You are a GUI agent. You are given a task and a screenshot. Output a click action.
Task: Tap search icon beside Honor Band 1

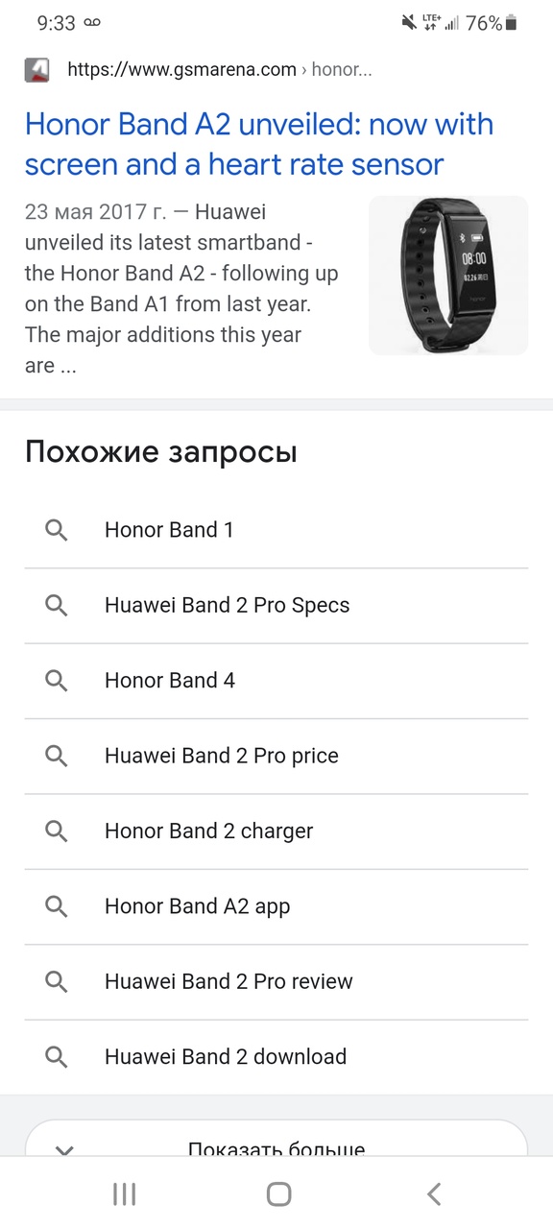coord(57,530)
